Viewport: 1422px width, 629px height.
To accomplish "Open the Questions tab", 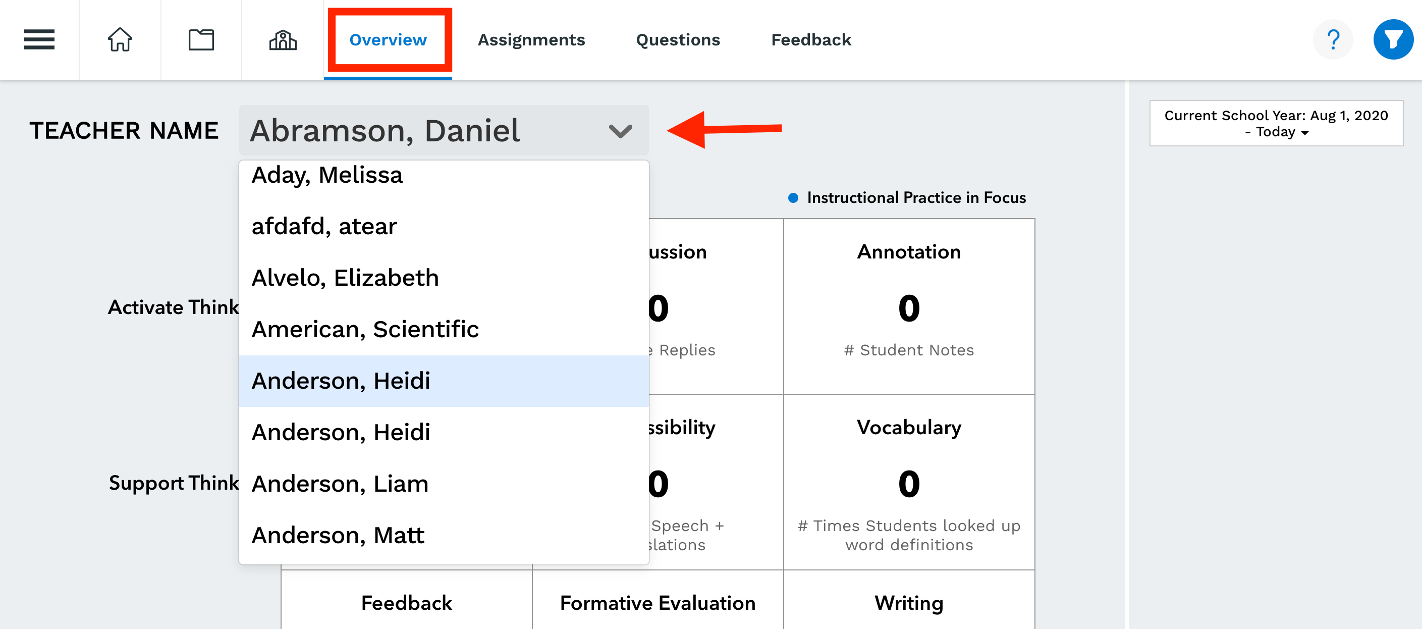I will click(678, 40).
